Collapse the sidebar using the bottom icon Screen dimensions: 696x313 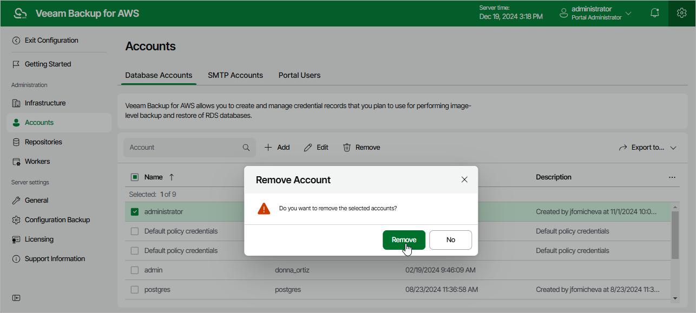point(16,298)
